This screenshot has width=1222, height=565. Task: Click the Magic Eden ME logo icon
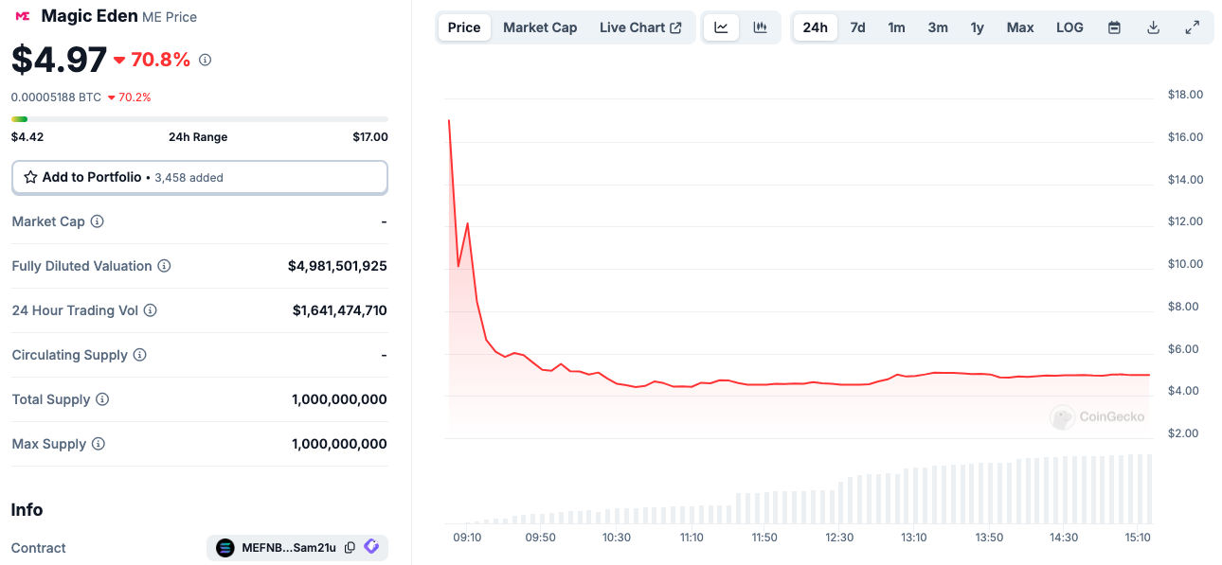click(x=22, y=16)
